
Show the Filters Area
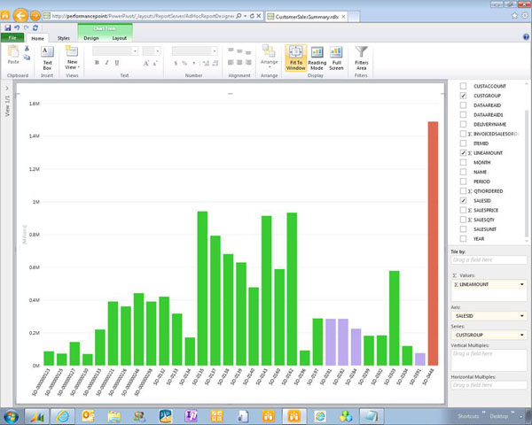click(362, 58)
